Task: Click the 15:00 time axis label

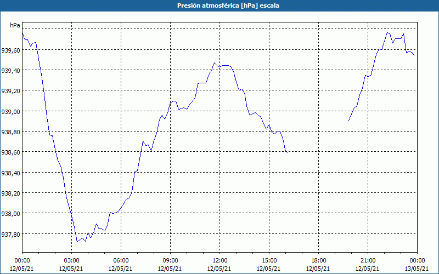Action: pos(269,261)
